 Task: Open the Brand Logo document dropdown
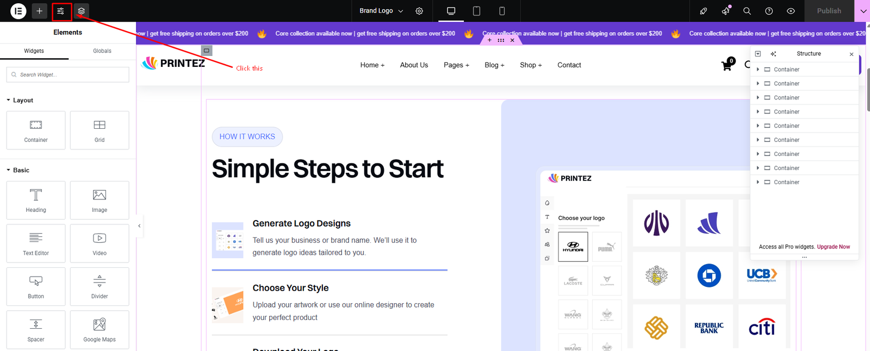click(381, 11)
